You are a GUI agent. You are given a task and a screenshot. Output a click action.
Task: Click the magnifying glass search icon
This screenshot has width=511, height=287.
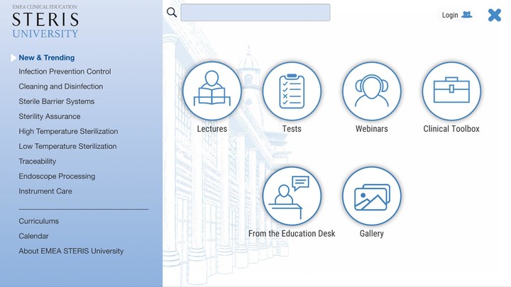[x=172, y=13]
